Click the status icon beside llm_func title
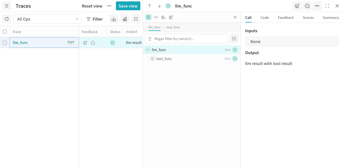 [168, 6]
